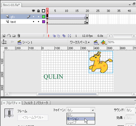Click the gfx layer page icon
This screenshot has width=136, height=126.
[x=7, y=16]
